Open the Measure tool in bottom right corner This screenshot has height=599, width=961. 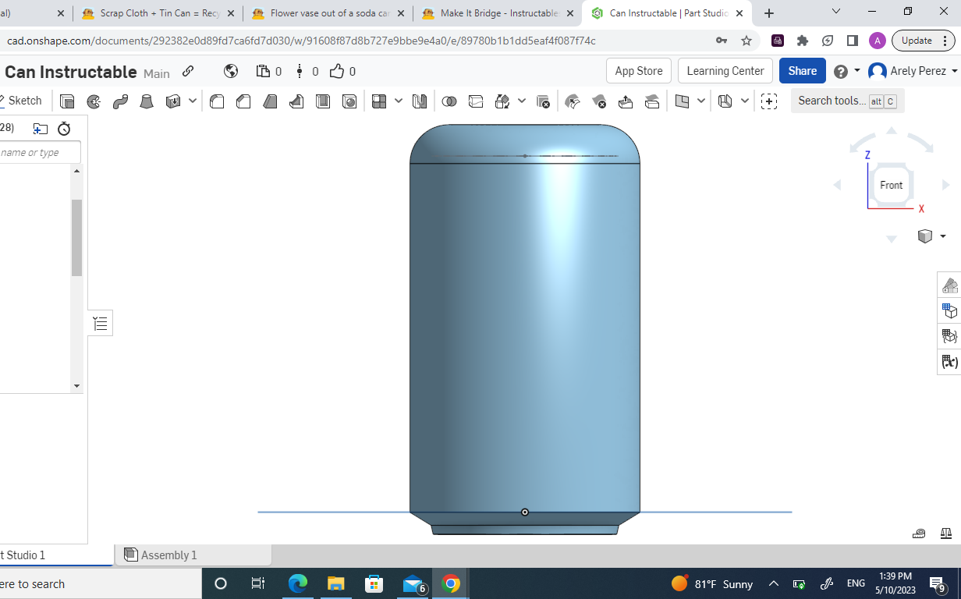919,533
